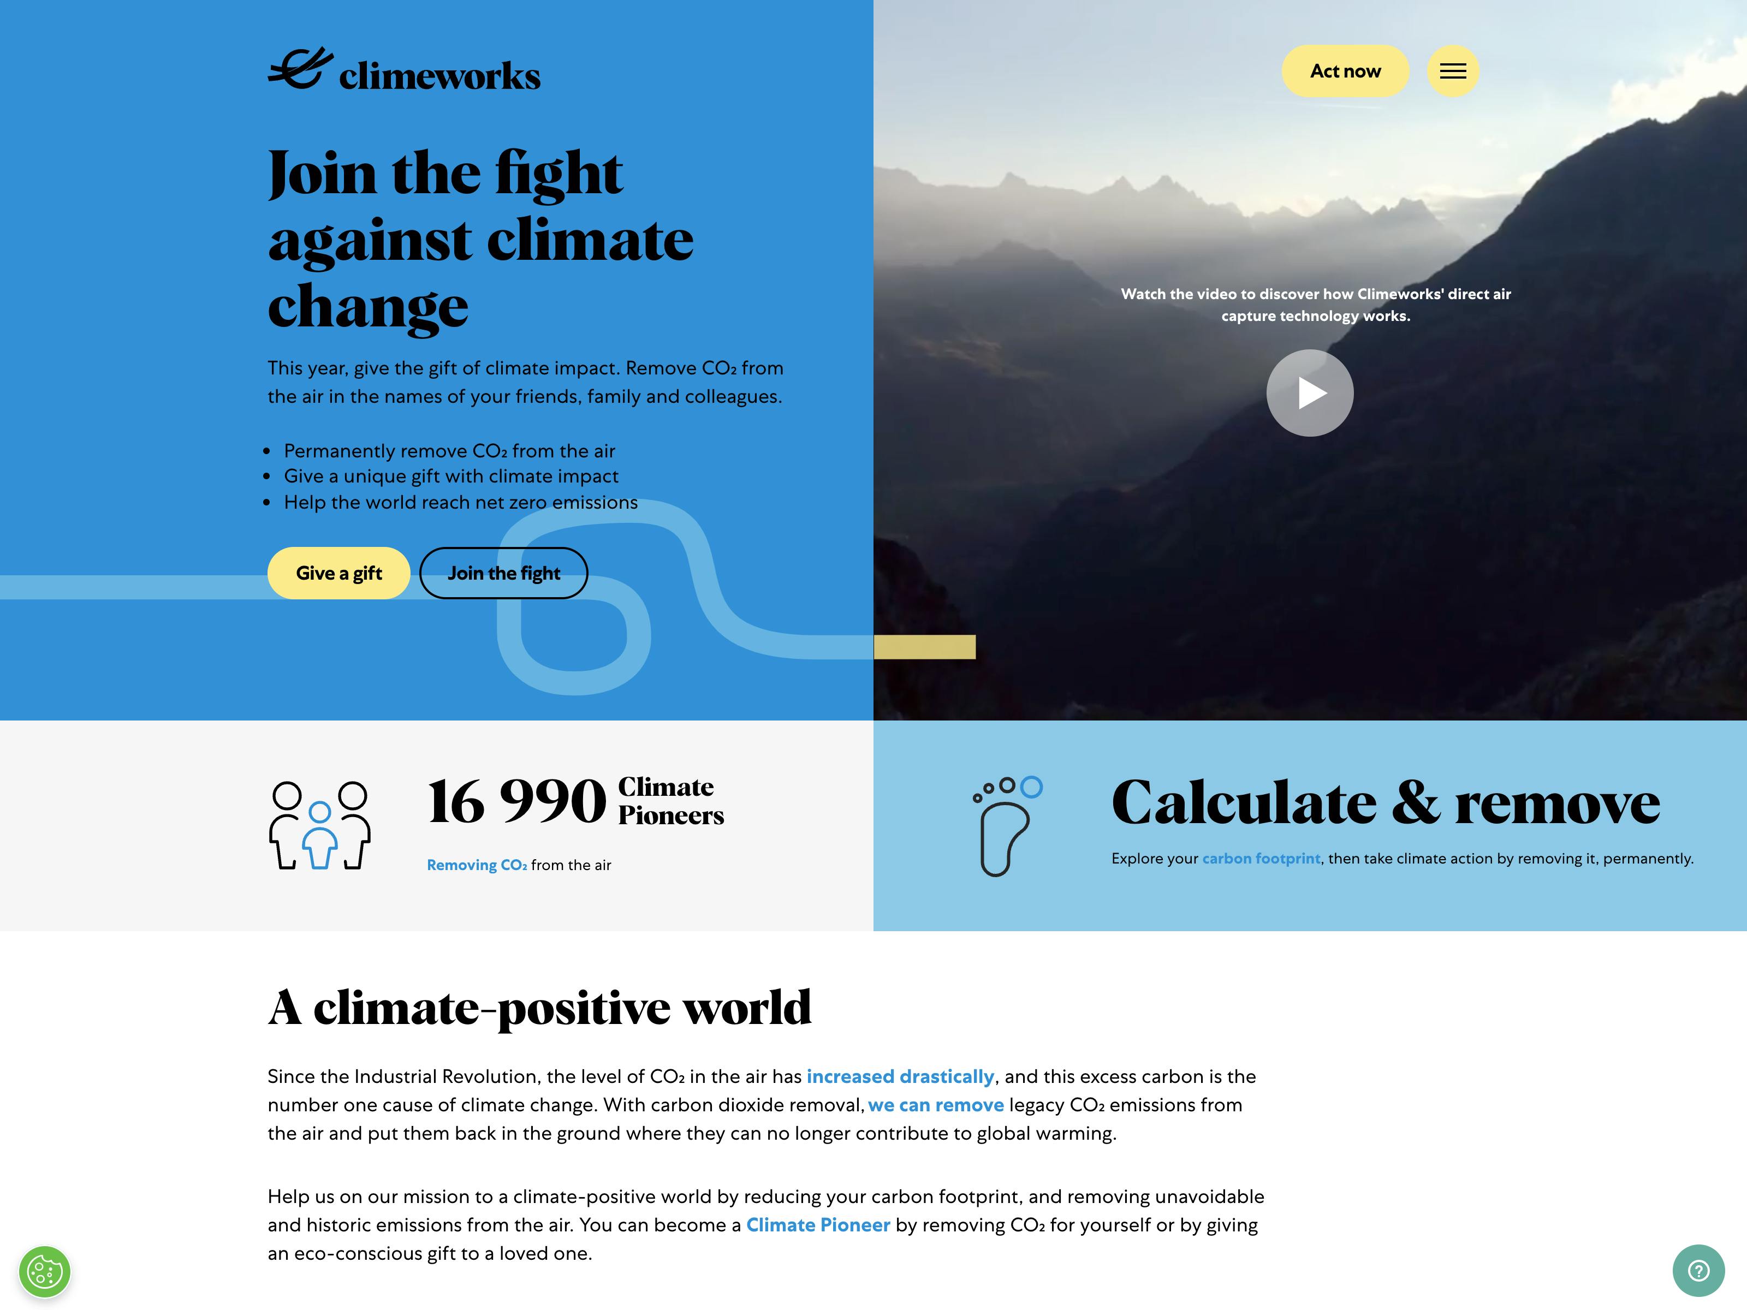
Task: Open the hamburger menu icon
Action: tap(1453, 70)
